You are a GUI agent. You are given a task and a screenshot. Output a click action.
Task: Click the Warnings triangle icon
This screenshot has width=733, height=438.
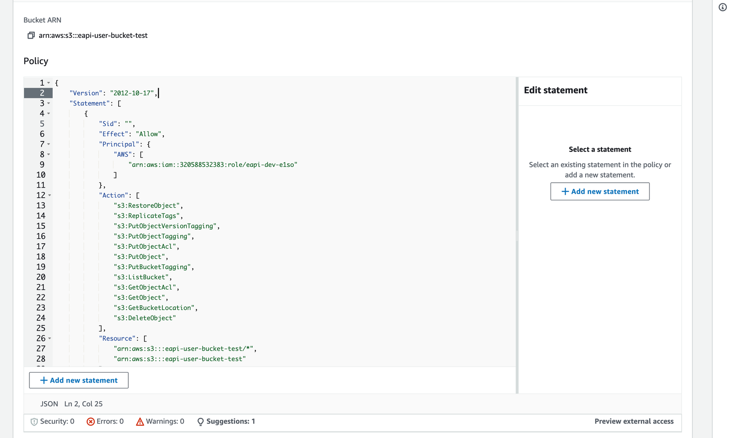click(140, 422)
